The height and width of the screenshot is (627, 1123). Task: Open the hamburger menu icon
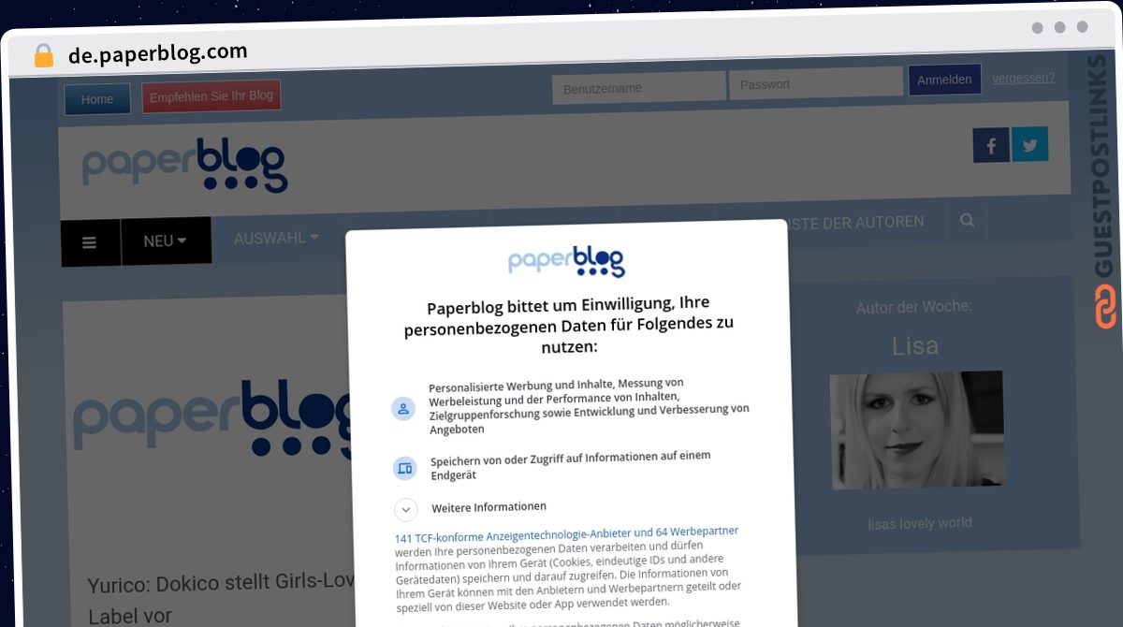pyautogui.click(x=90, y=242)
